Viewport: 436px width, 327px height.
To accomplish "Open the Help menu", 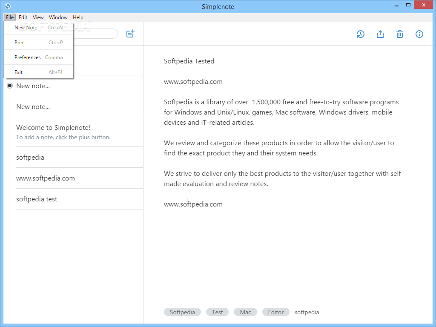I will 78,17.
